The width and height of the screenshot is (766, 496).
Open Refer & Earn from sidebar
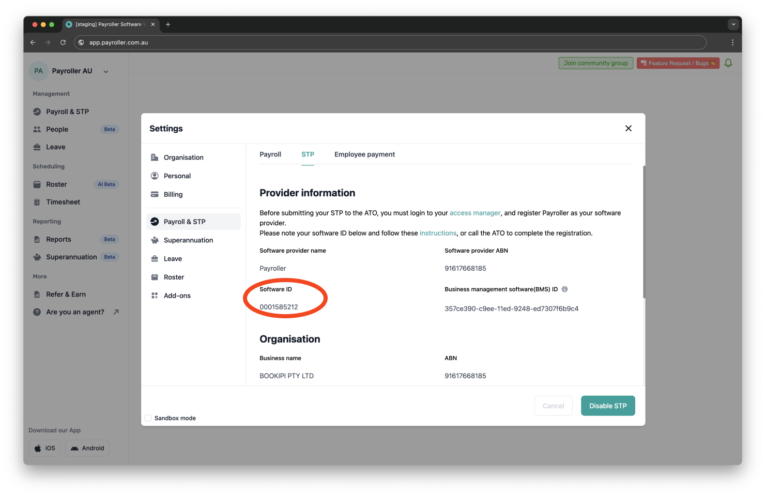coord(66,294)
